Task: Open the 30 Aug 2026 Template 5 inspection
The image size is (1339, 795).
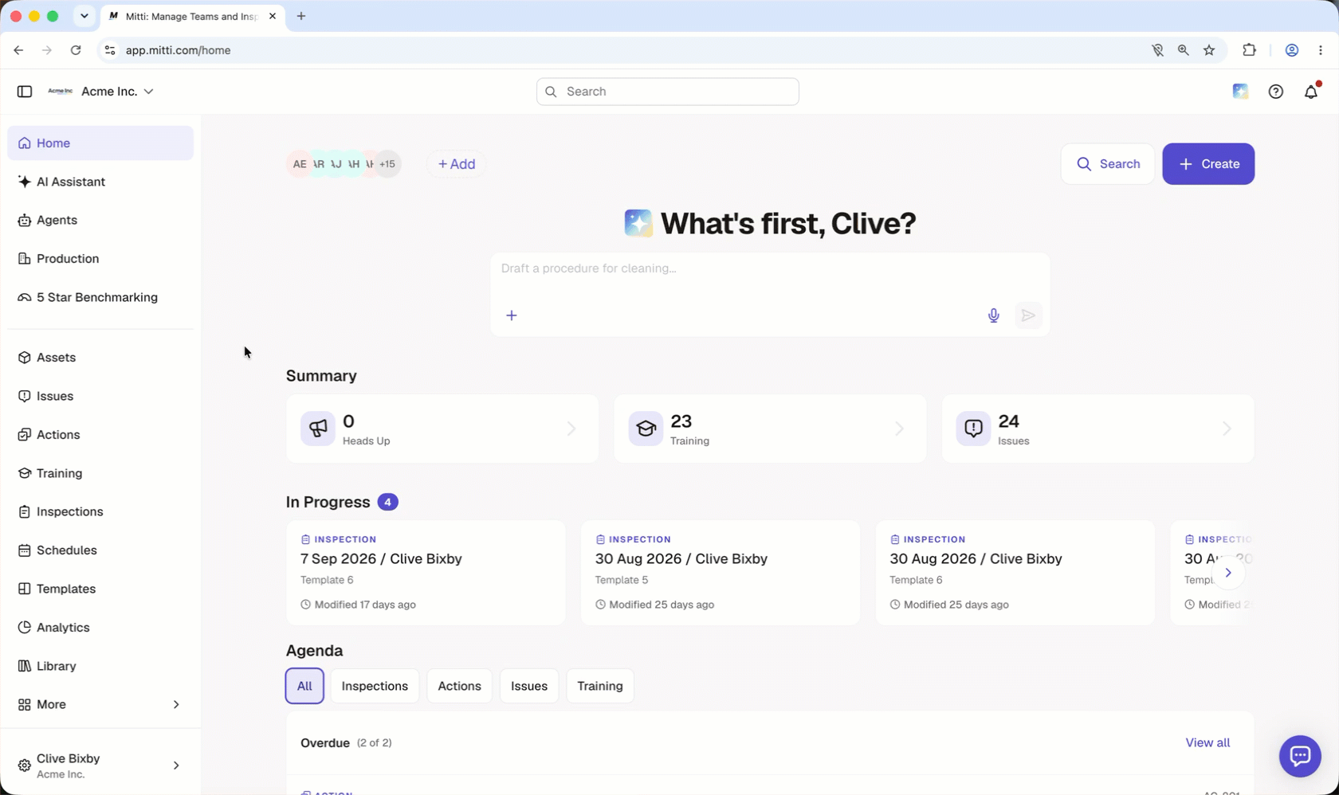Action: 721,573
